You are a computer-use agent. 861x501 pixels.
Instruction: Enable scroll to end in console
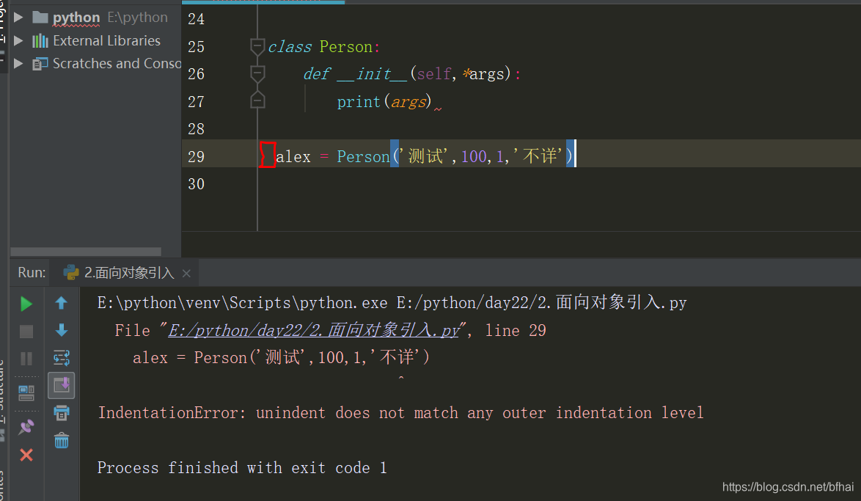click(x=62, y=385)
